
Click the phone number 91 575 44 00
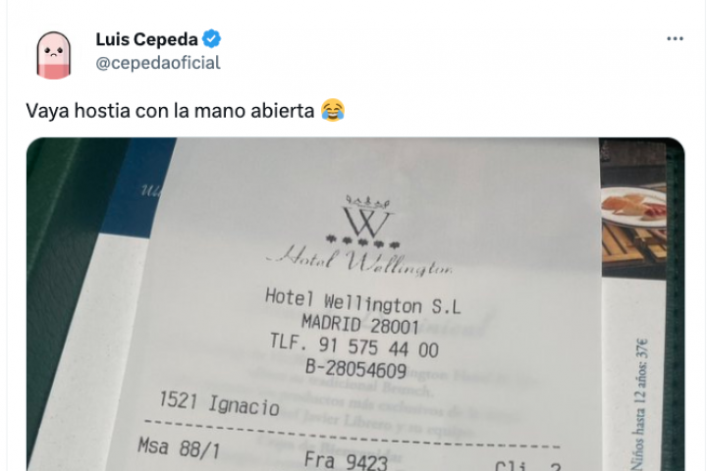click(x=378, y=347)
